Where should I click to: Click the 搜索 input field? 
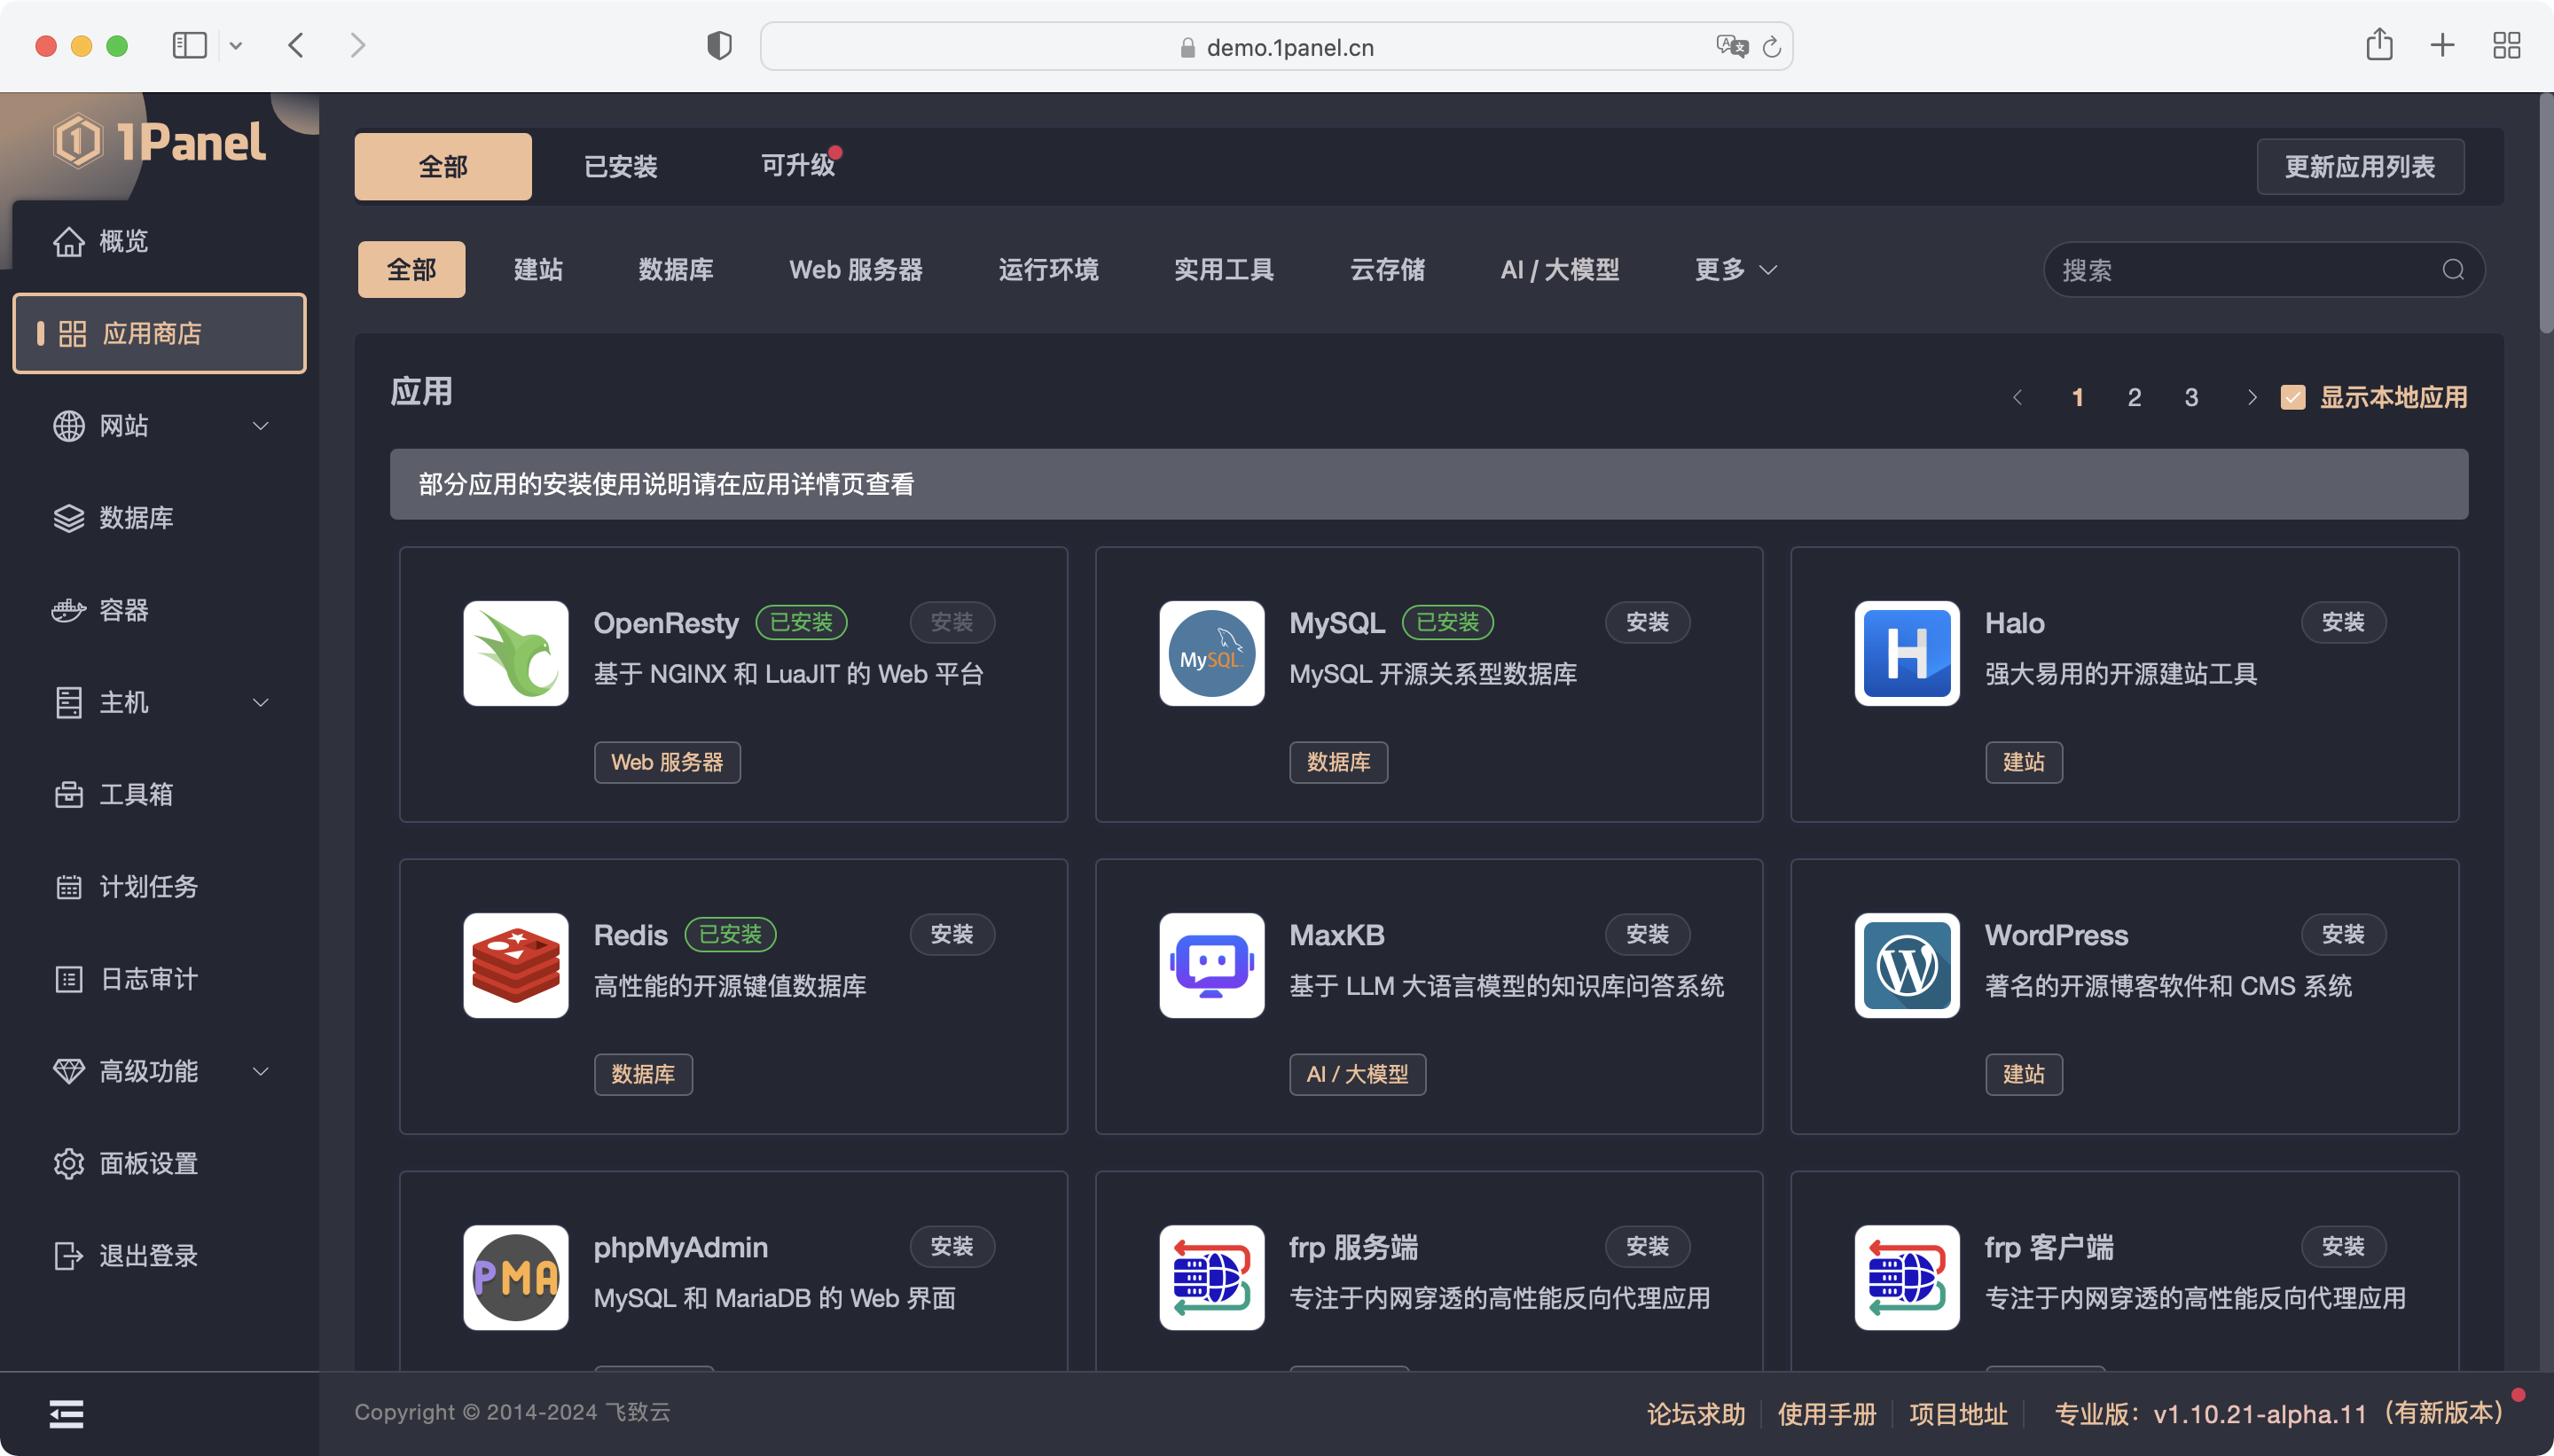click(x=2240, y=270)
